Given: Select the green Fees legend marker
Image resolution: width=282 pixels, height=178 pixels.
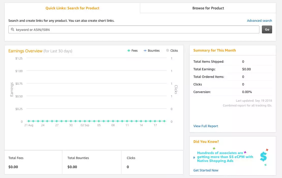Looking at the screenshot, I should pyautogui.click(x=129, y=51).
